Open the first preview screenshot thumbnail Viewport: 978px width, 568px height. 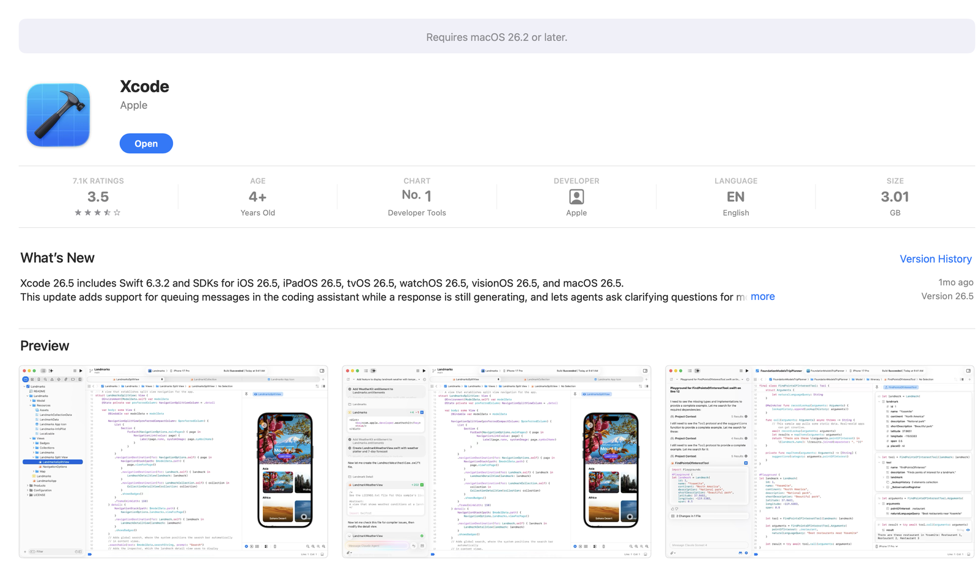[x=174, y=462]
